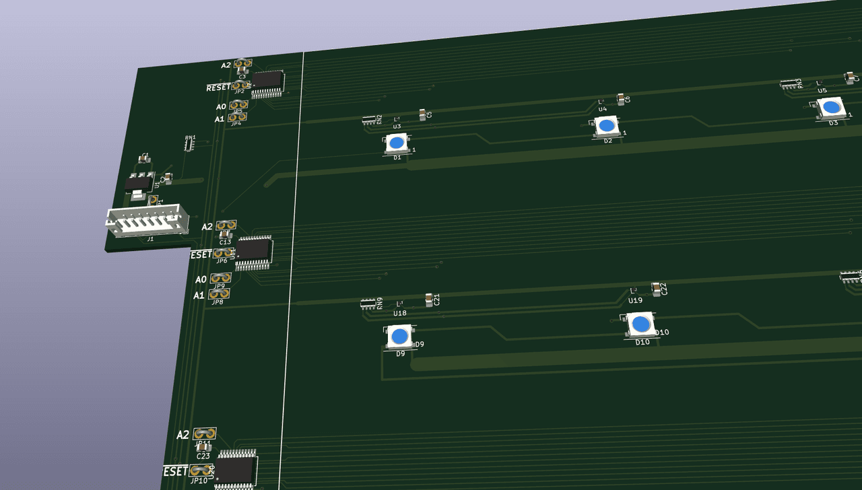Click capacitor C5 near U3
The image size is (862, 490).
(422, 114)
